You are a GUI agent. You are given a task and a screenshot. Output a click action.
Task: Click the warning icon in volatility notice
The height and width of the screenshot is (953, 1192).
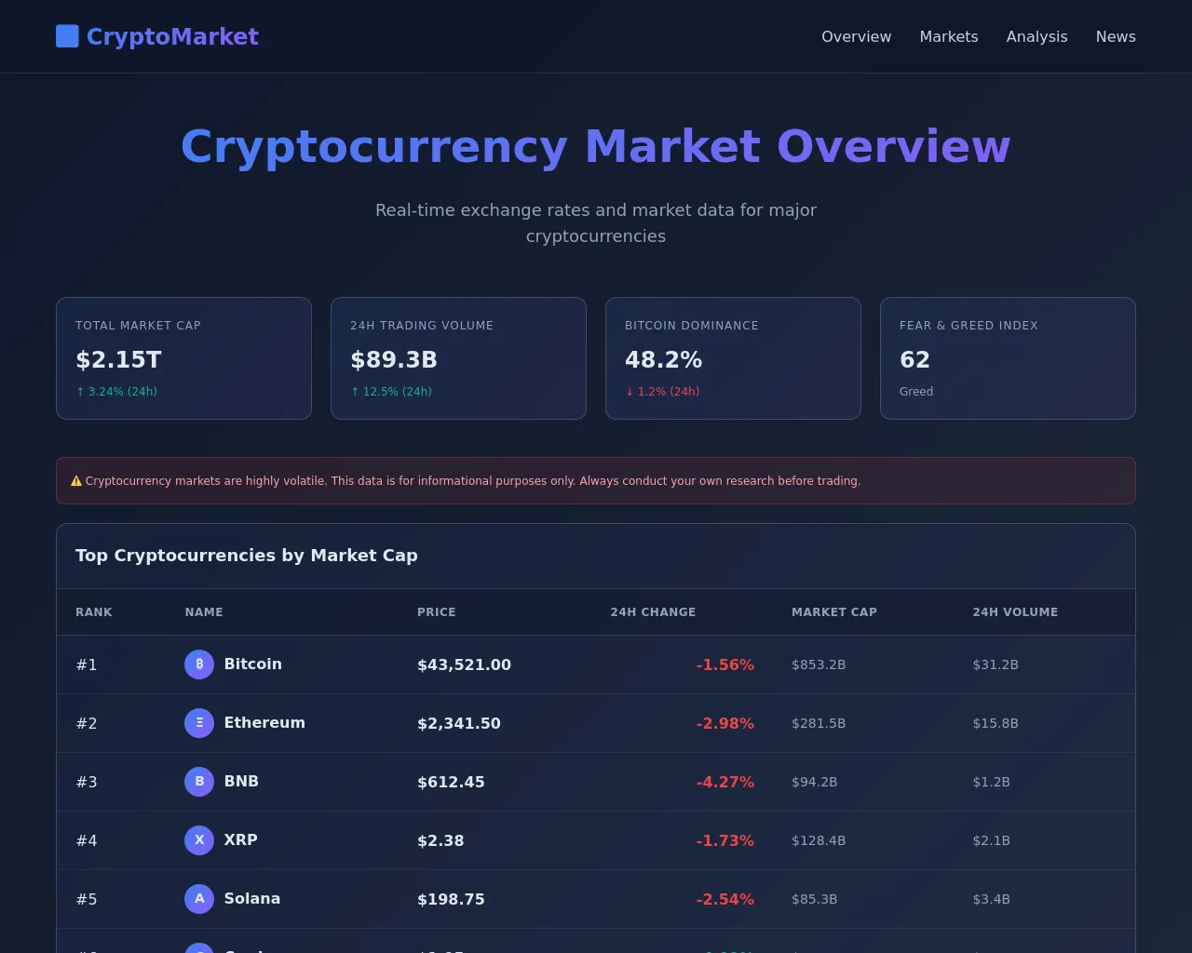[x=76, y=481]
